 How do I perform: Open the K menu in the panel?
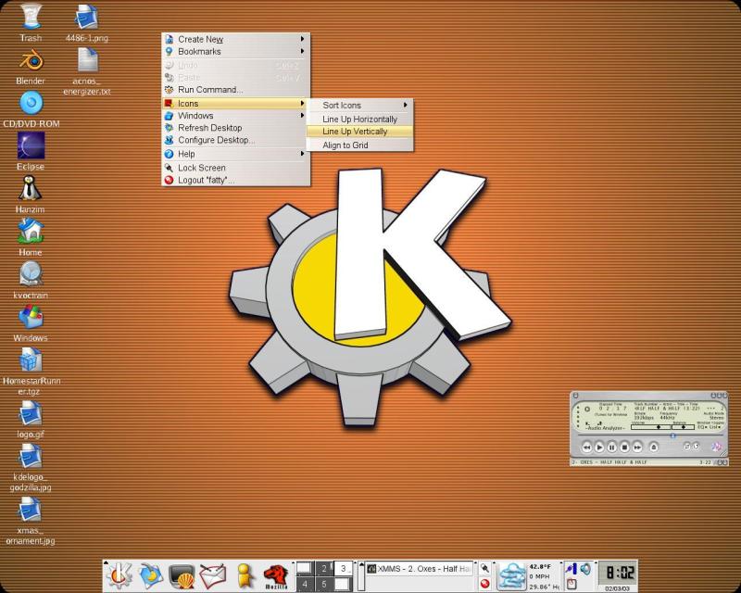point(119,574)
